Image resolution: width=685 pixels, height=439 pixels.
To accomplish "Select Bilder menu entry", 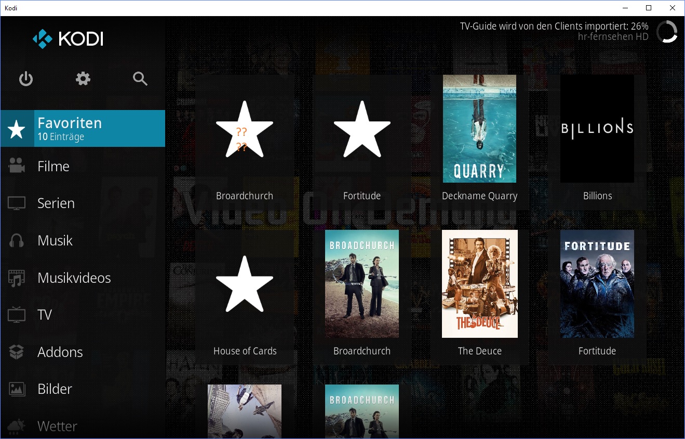I will pyautogui.click(x=83, y=389).
